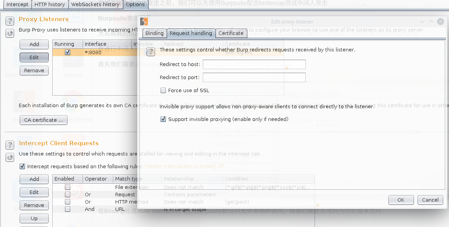Move the selected intercept rule Up
The image size is (449, 227).
click(x=34, y=219)
